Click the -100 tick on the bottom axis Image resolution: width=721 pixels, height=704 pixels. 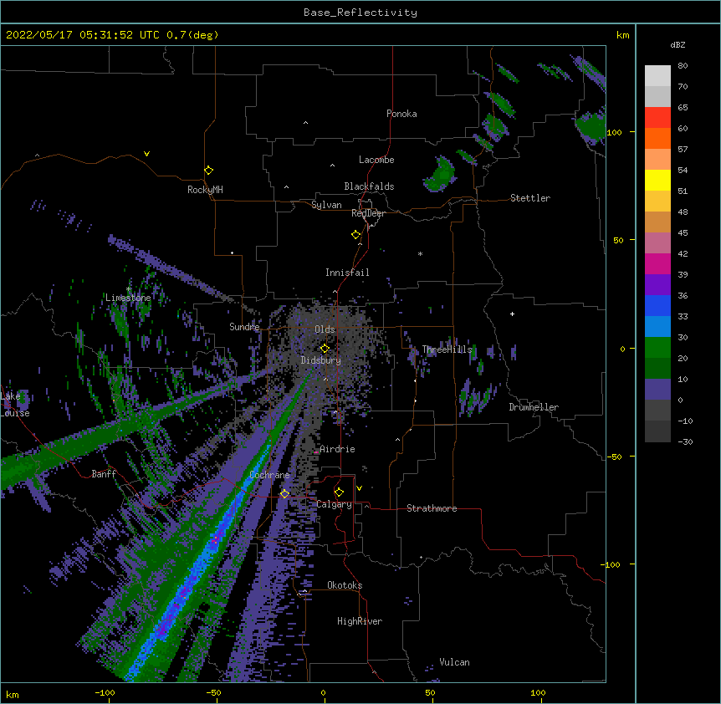[x=105, y=692]
